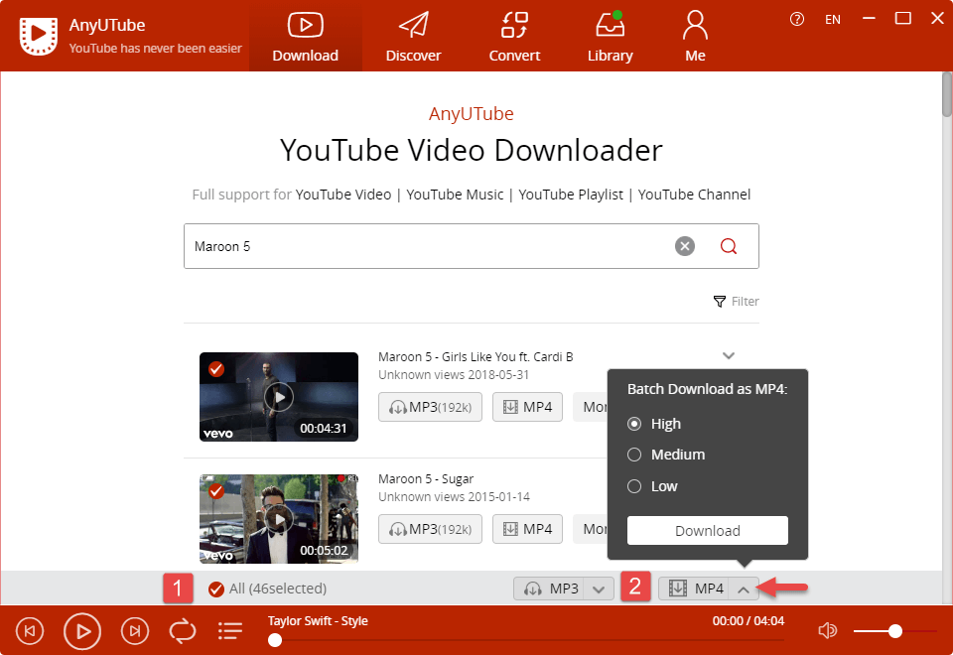The image size is (953, 655).
Task: Minimize the AnyUTube window
Action: (x=870, y=18)
